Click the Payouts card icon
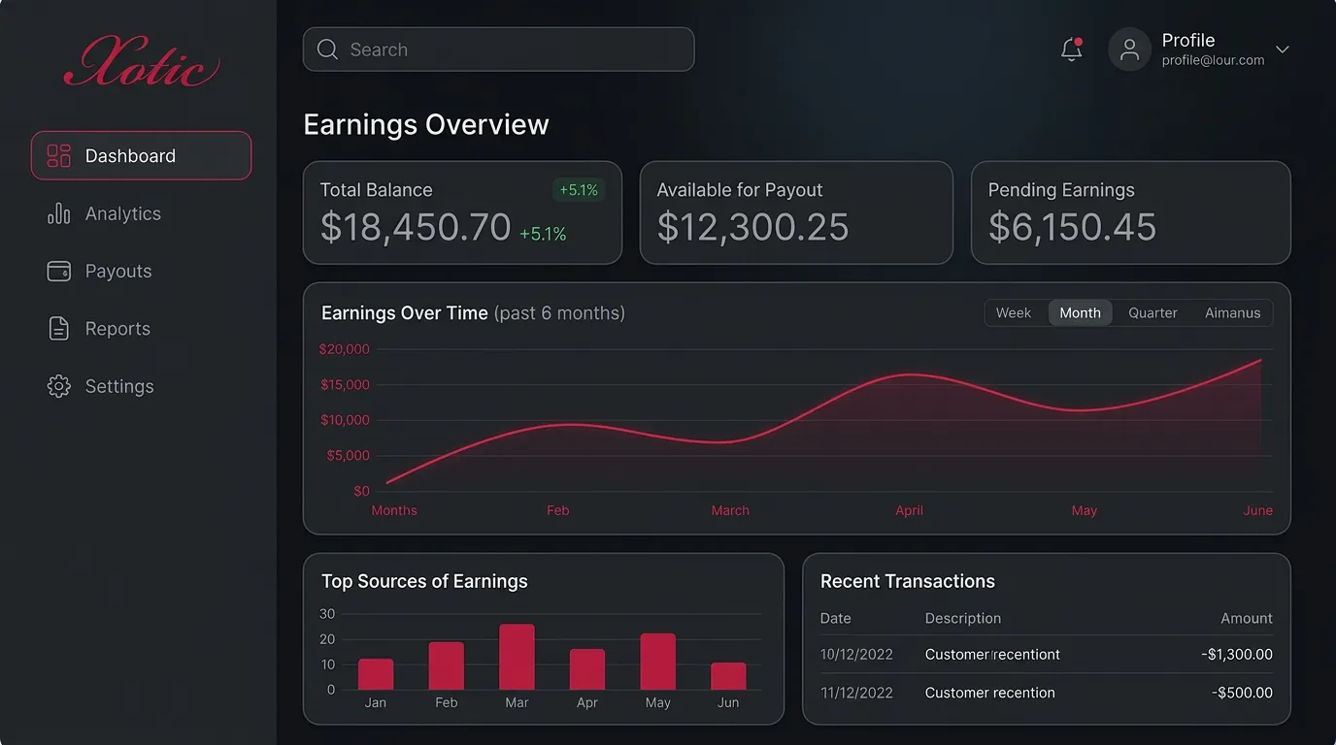 (58, 271)
